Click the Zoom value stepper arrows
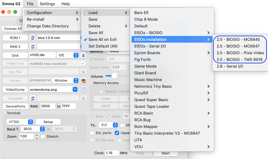 coord(37,136)
